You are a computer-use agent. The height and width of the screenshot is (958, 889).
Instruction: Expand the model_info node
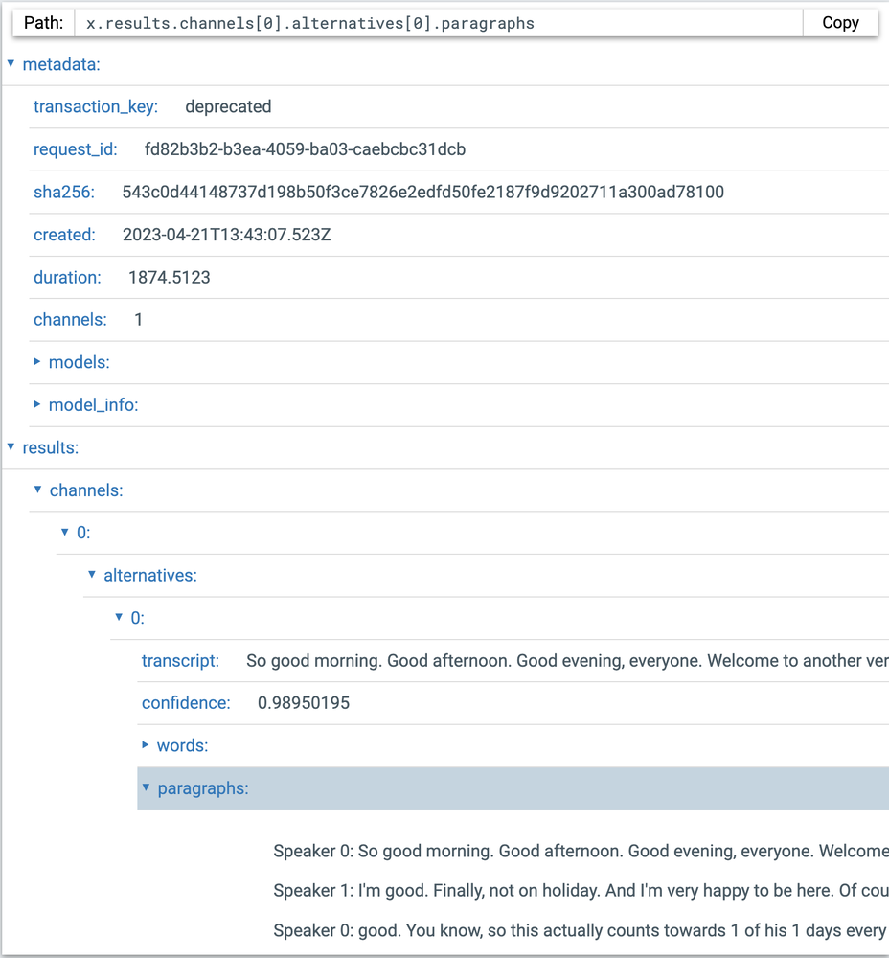tap(38, 405)
